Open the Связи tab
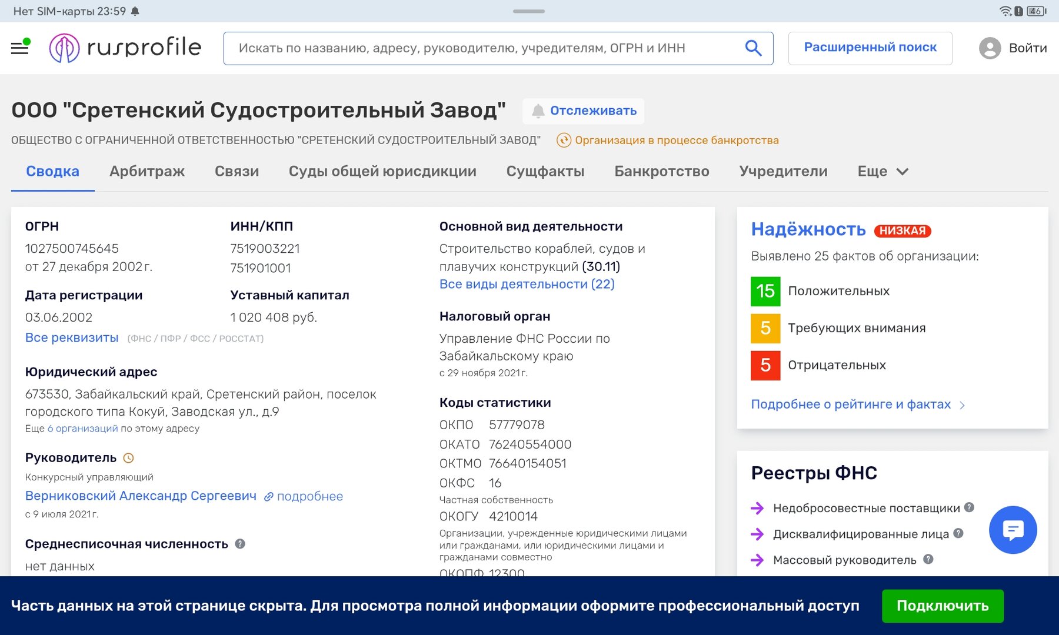 coord(237,171)
